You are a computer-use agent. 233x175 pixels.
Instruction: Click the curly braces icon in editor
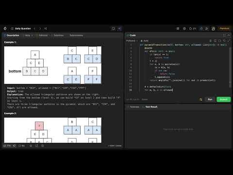point(220,41)
